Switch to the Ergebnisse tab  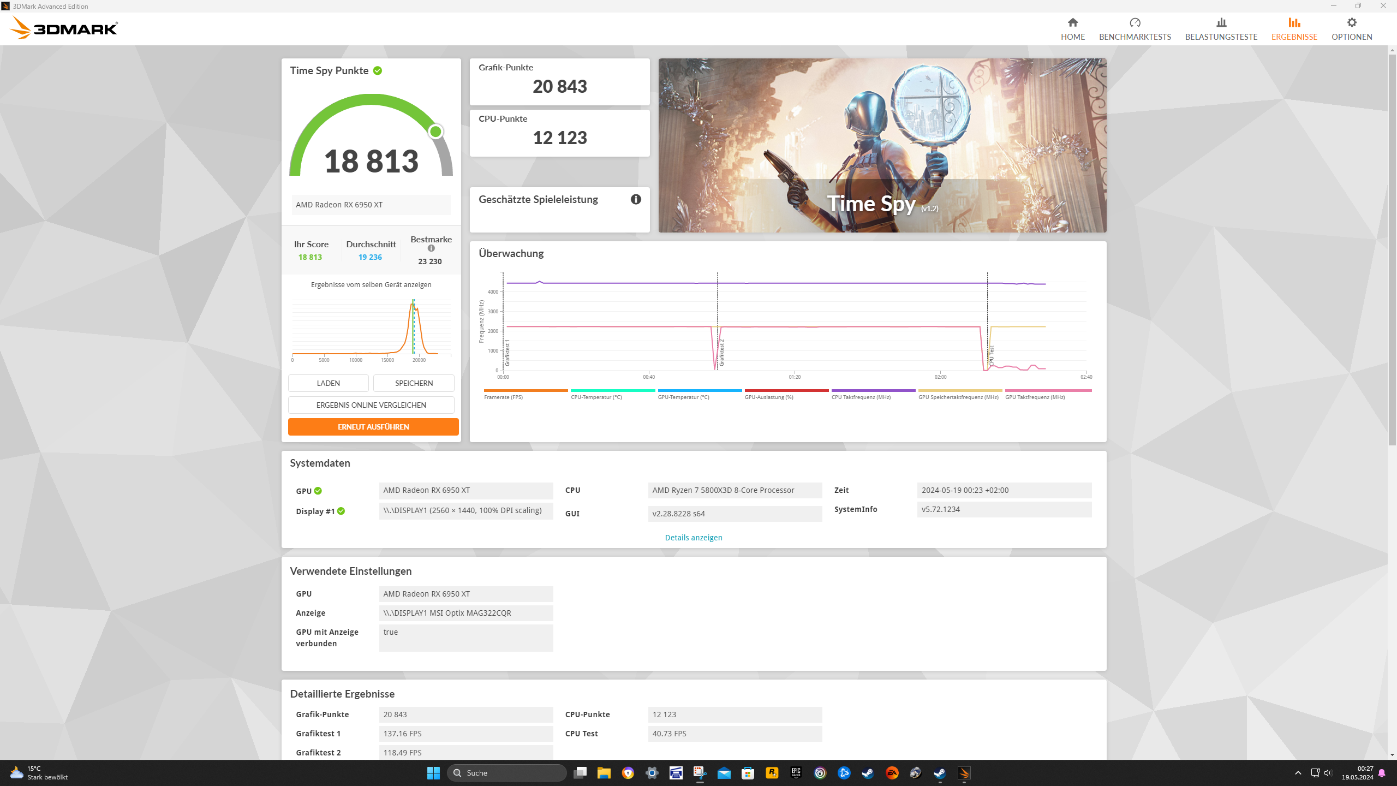(1294, 29)
